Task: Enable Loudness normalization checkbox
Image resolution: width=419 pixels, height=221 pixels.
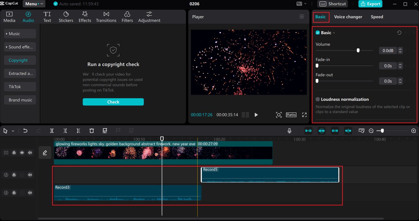Action: [318, 99]
